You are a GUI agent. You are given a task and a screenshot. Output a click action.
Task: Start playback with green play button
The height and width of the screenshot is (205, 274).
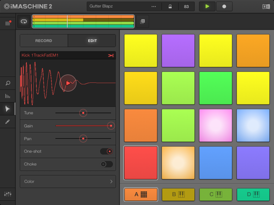click(x=207, y=6)
